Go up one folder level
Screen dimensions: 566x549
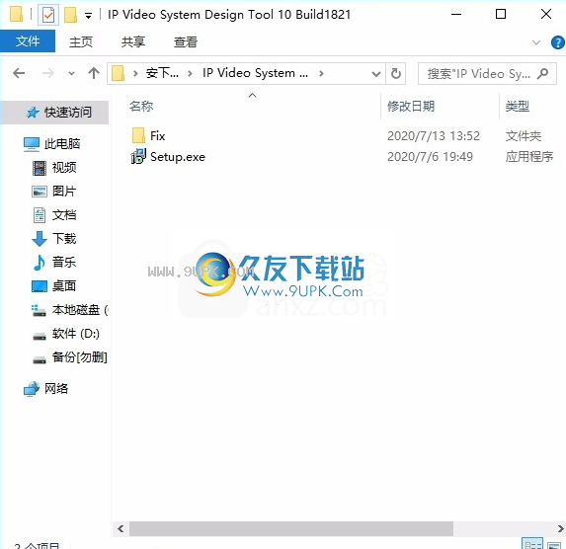click(94, 73)
